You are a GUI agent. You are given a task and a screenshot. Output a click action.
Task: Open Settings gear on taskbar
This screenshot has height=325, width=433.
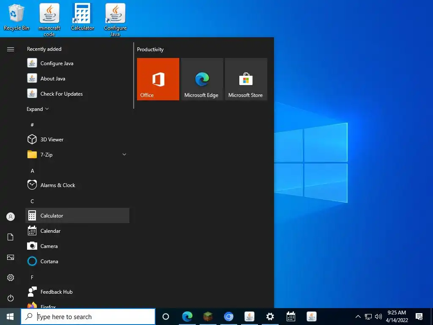(270, 317)
